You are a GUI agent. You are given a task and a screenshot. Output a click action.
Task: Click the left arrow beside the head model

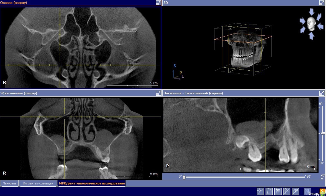tap(303, 21)
